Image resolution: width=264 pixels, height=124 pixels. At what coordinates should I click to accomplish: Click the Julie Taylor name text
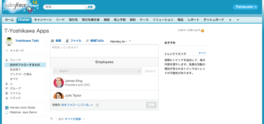click(73, 95)
